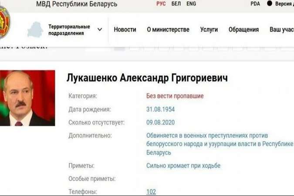Image resolution: width=294 pixels, height=196 pixels.
Task: Open the Территориальные подразделения menu
Action: click(69, 30)
